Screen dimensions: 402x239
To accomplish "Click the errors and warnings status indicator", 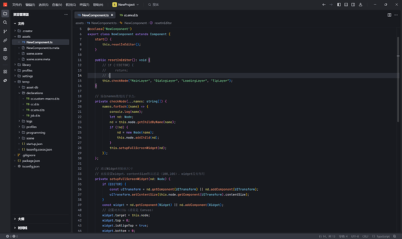I will [x=12, y=237].
